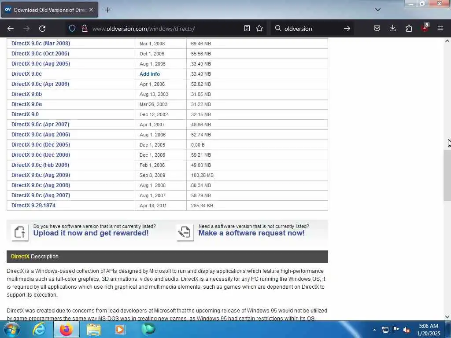Viewport: 451px width, 338px height.
Task: Save page to Pocket icon
Action: [377, 28]
